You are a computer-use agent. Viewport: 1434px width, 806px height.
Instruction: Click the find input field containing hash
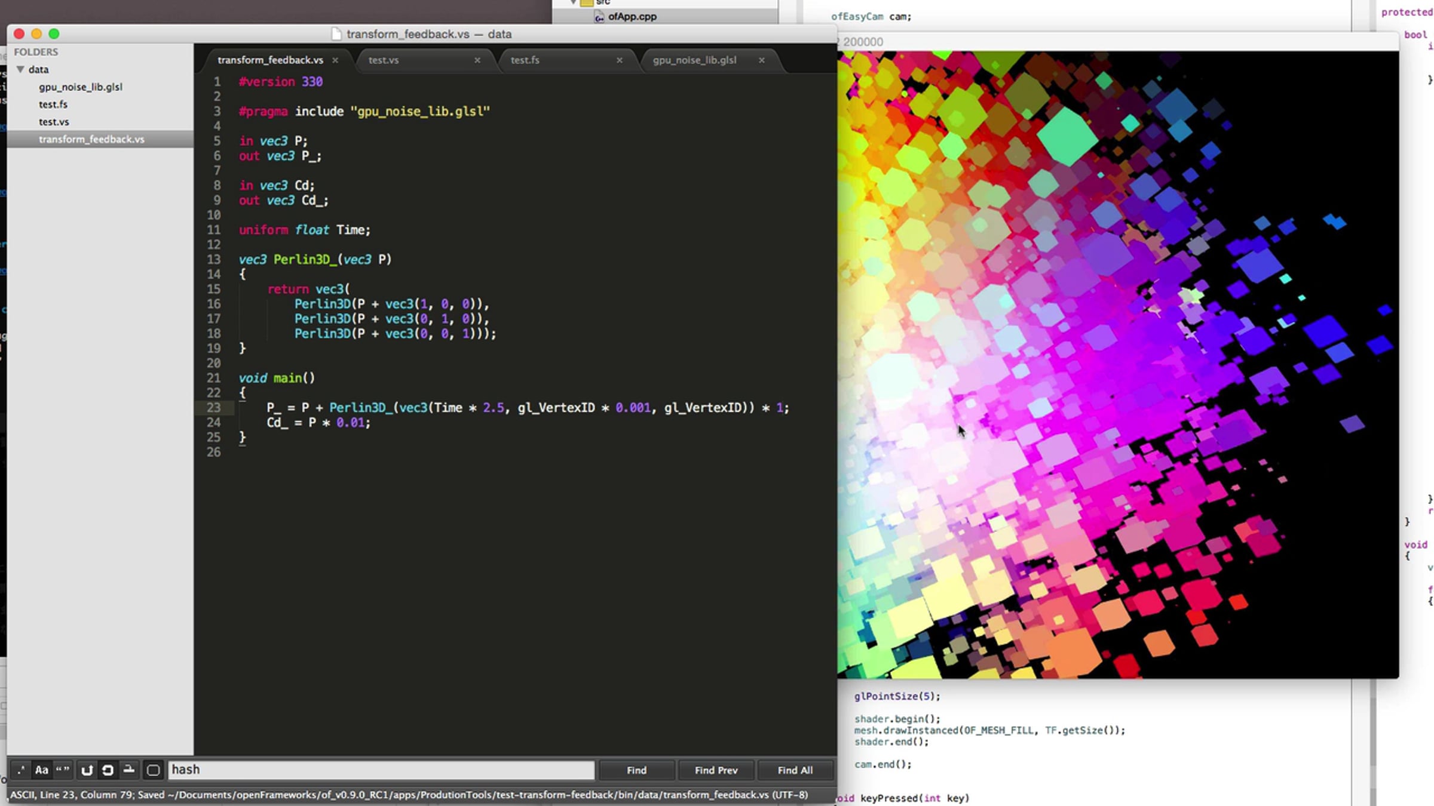[381, 770]
